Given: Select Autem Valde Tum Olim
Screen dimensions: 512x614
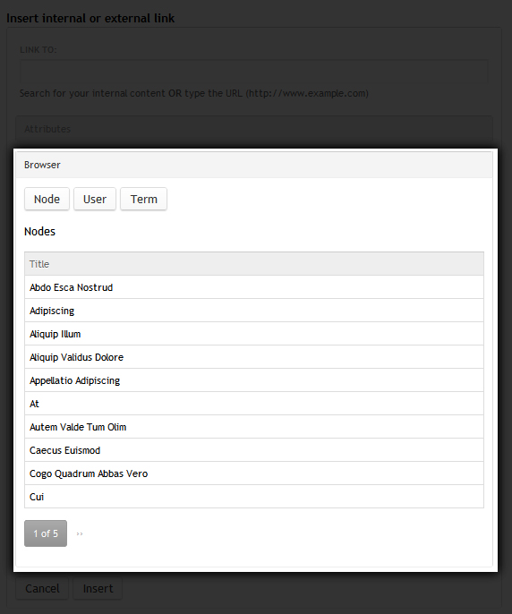Looking at the screenshot, I should click(254, 427).
